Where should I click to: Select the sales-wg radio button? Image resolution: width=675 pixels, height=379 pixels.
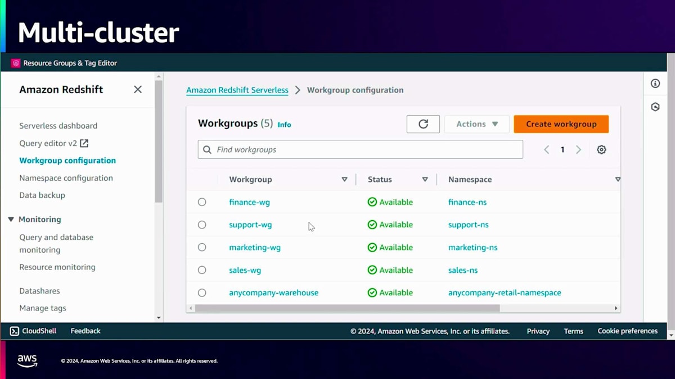(202, 270)
